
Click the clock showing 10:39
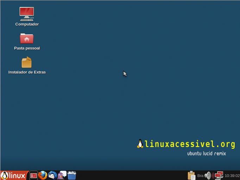[232, 175]
